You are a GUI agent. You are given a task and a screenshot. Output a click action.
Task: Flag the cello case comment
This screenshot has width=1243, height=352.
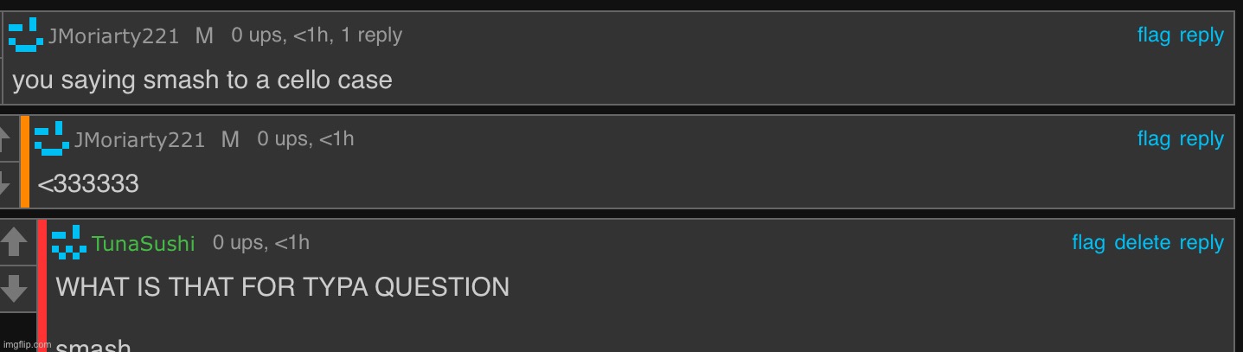pos(1154,35)
